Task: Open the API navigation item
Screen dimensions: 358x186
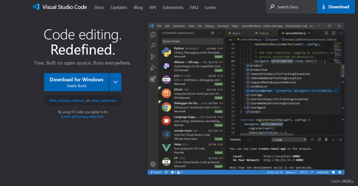Action: coord(153,7)
